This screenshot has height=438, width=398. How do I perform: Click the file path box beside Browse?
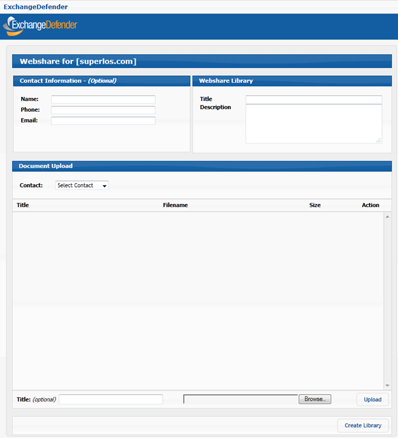[x=240, y=399]
